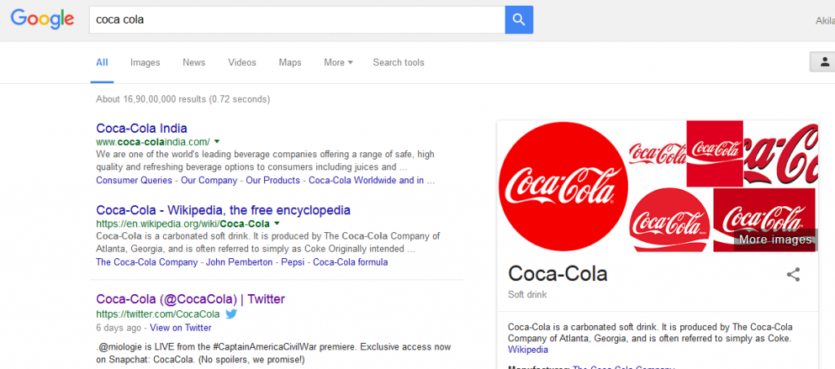This screenshot has height=369, width=835.
Task: Open the red semicircle Coca-Cola logo thumbnail
Action: coord(670,220)
